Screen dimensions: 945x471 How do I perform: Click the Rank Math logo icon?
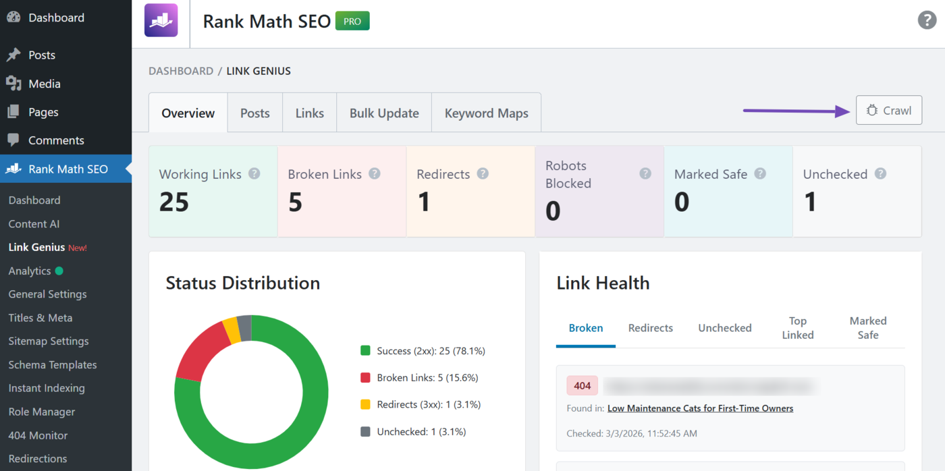(x=161, y=20)
